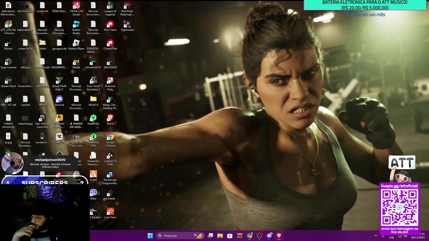Screen dimensions: 429x241
Task: Select the qr.jpg image file
Action: (x=8, y=139)
